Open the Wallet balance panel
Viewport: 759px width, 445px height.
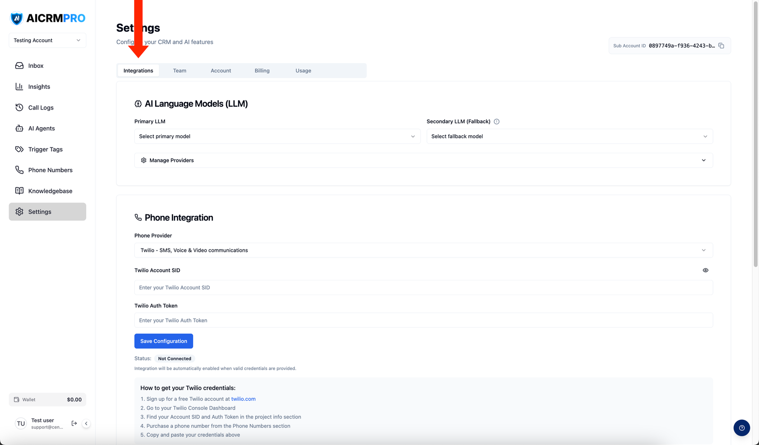(x=47, y=399)
